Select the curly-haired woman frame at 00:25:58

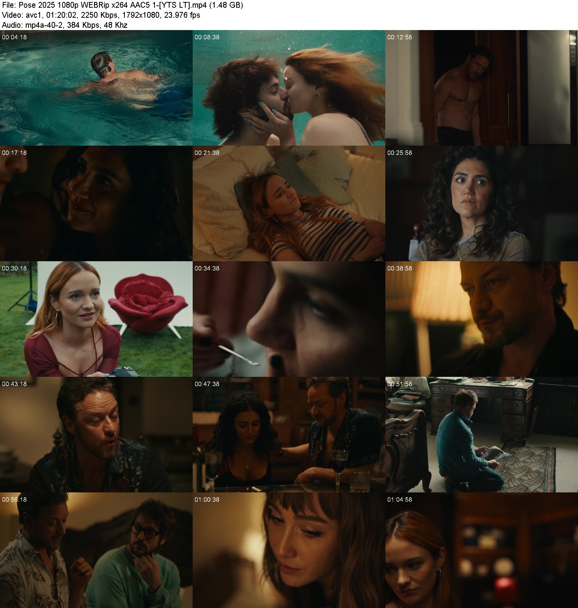482,203
